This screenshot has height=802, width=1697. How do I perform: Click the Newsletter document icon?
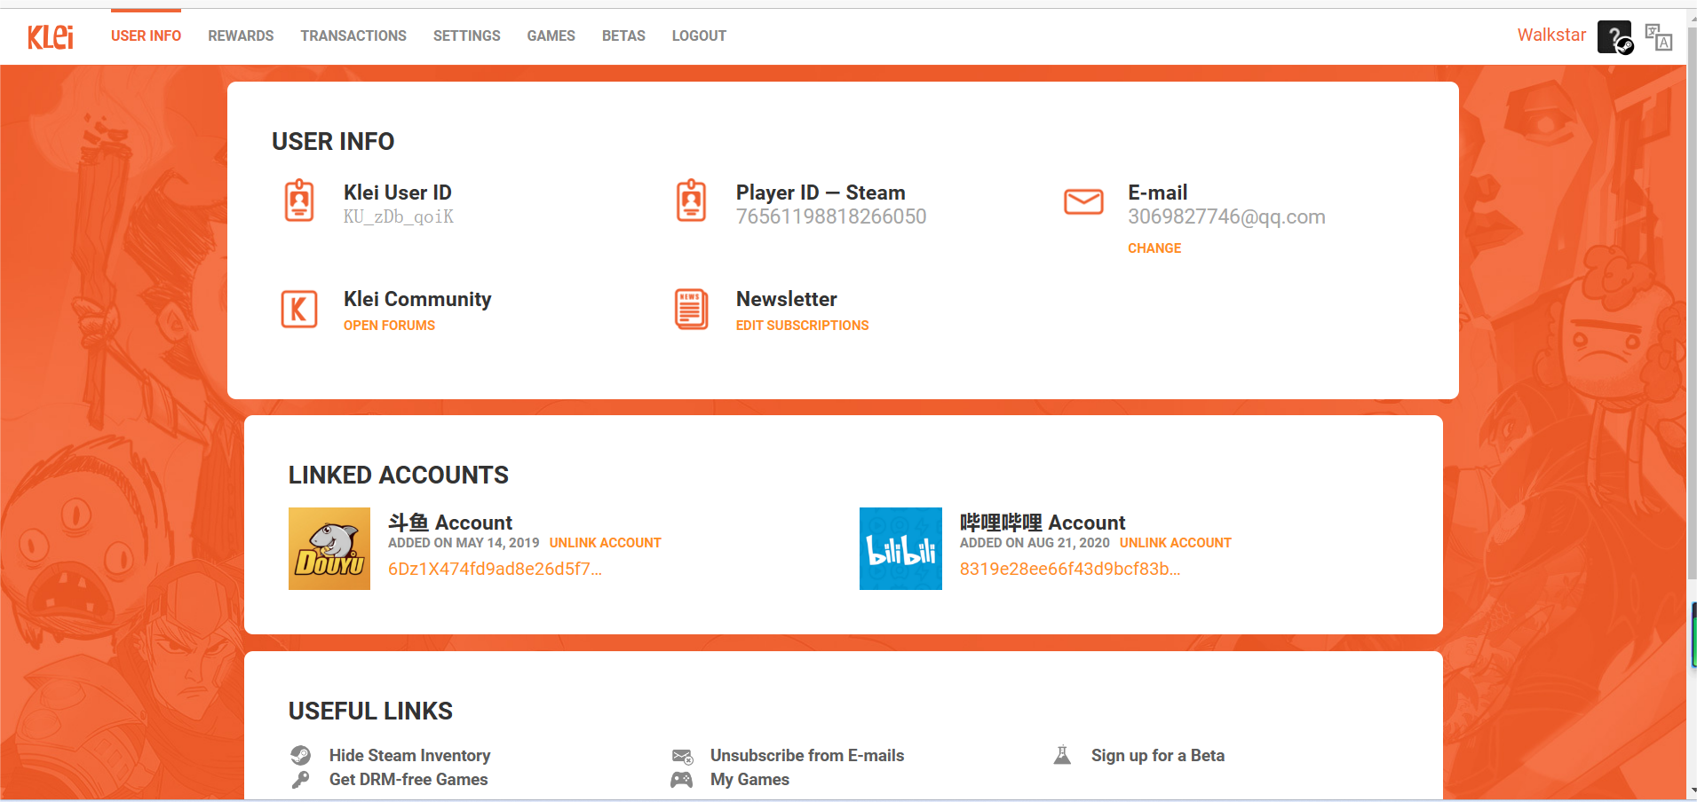(691, 309)
